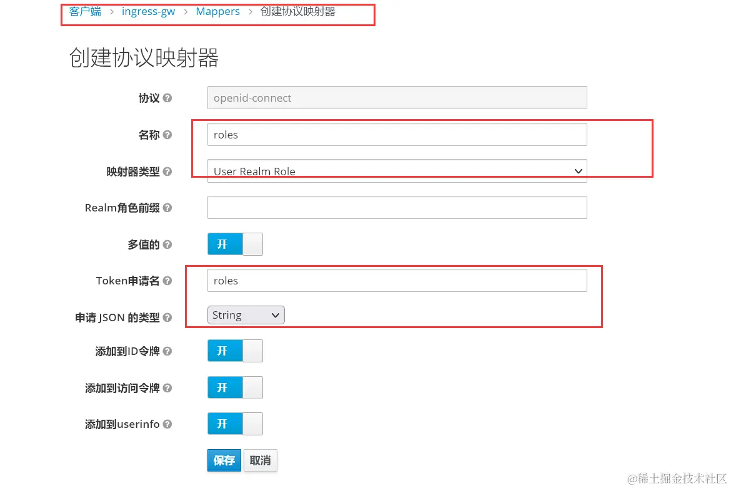Viewport: 731px width, 489px height.
Task: Click the 申请 JSON 的类型 label
Action: 117,317
